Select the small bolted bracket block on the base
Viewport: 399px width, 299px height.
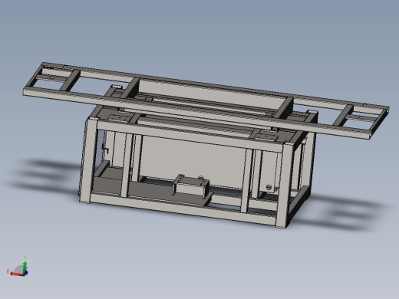(191, 186)
